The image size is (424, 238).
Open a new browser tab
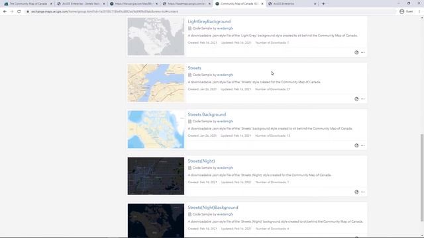tap(323, 4)
